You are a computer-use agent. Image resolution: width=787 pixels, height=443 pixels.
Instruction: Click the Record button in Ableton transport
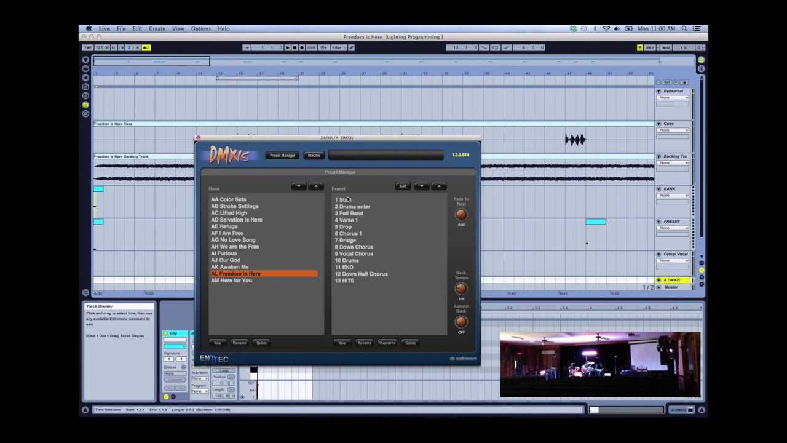click(301, 47)
